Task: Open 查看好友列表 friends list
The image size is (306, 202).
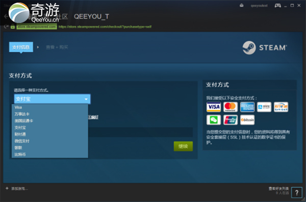Action: (x=278, y=189)
